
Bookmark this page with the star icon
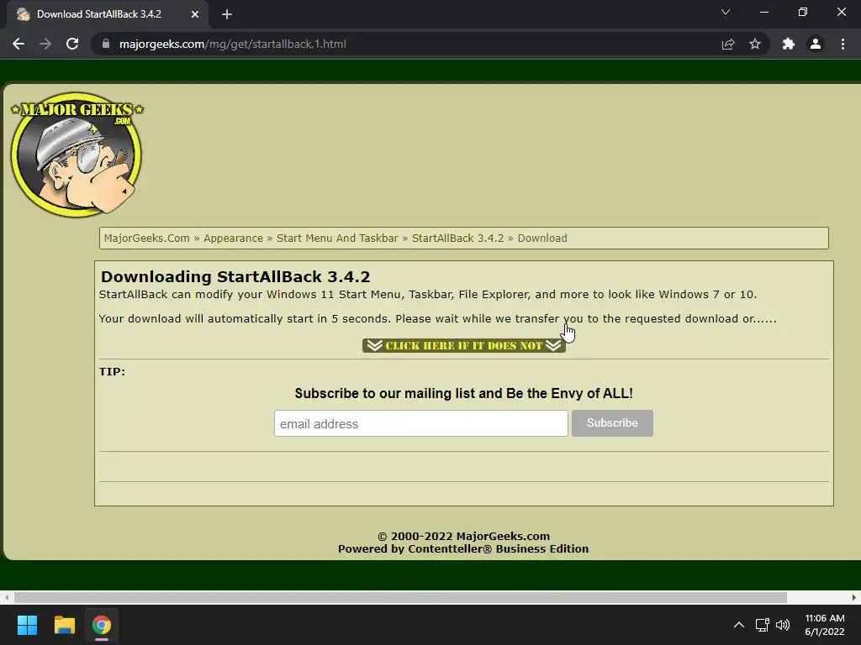[x=755, y=44]
